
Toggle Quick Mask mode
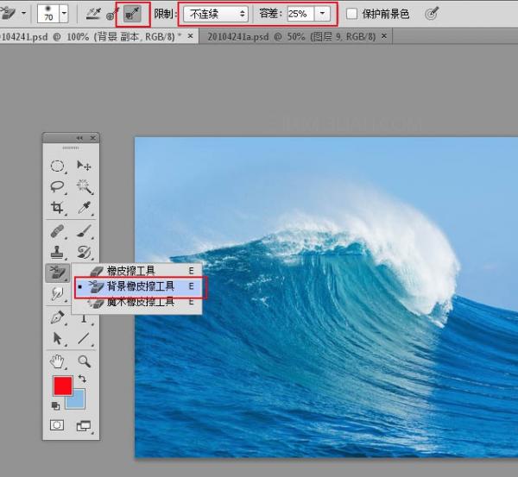[x=57, y=425]
